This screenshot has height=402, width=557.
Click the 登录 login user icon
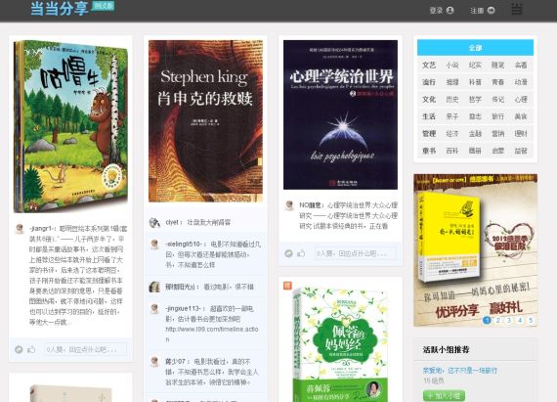(450, 11)
